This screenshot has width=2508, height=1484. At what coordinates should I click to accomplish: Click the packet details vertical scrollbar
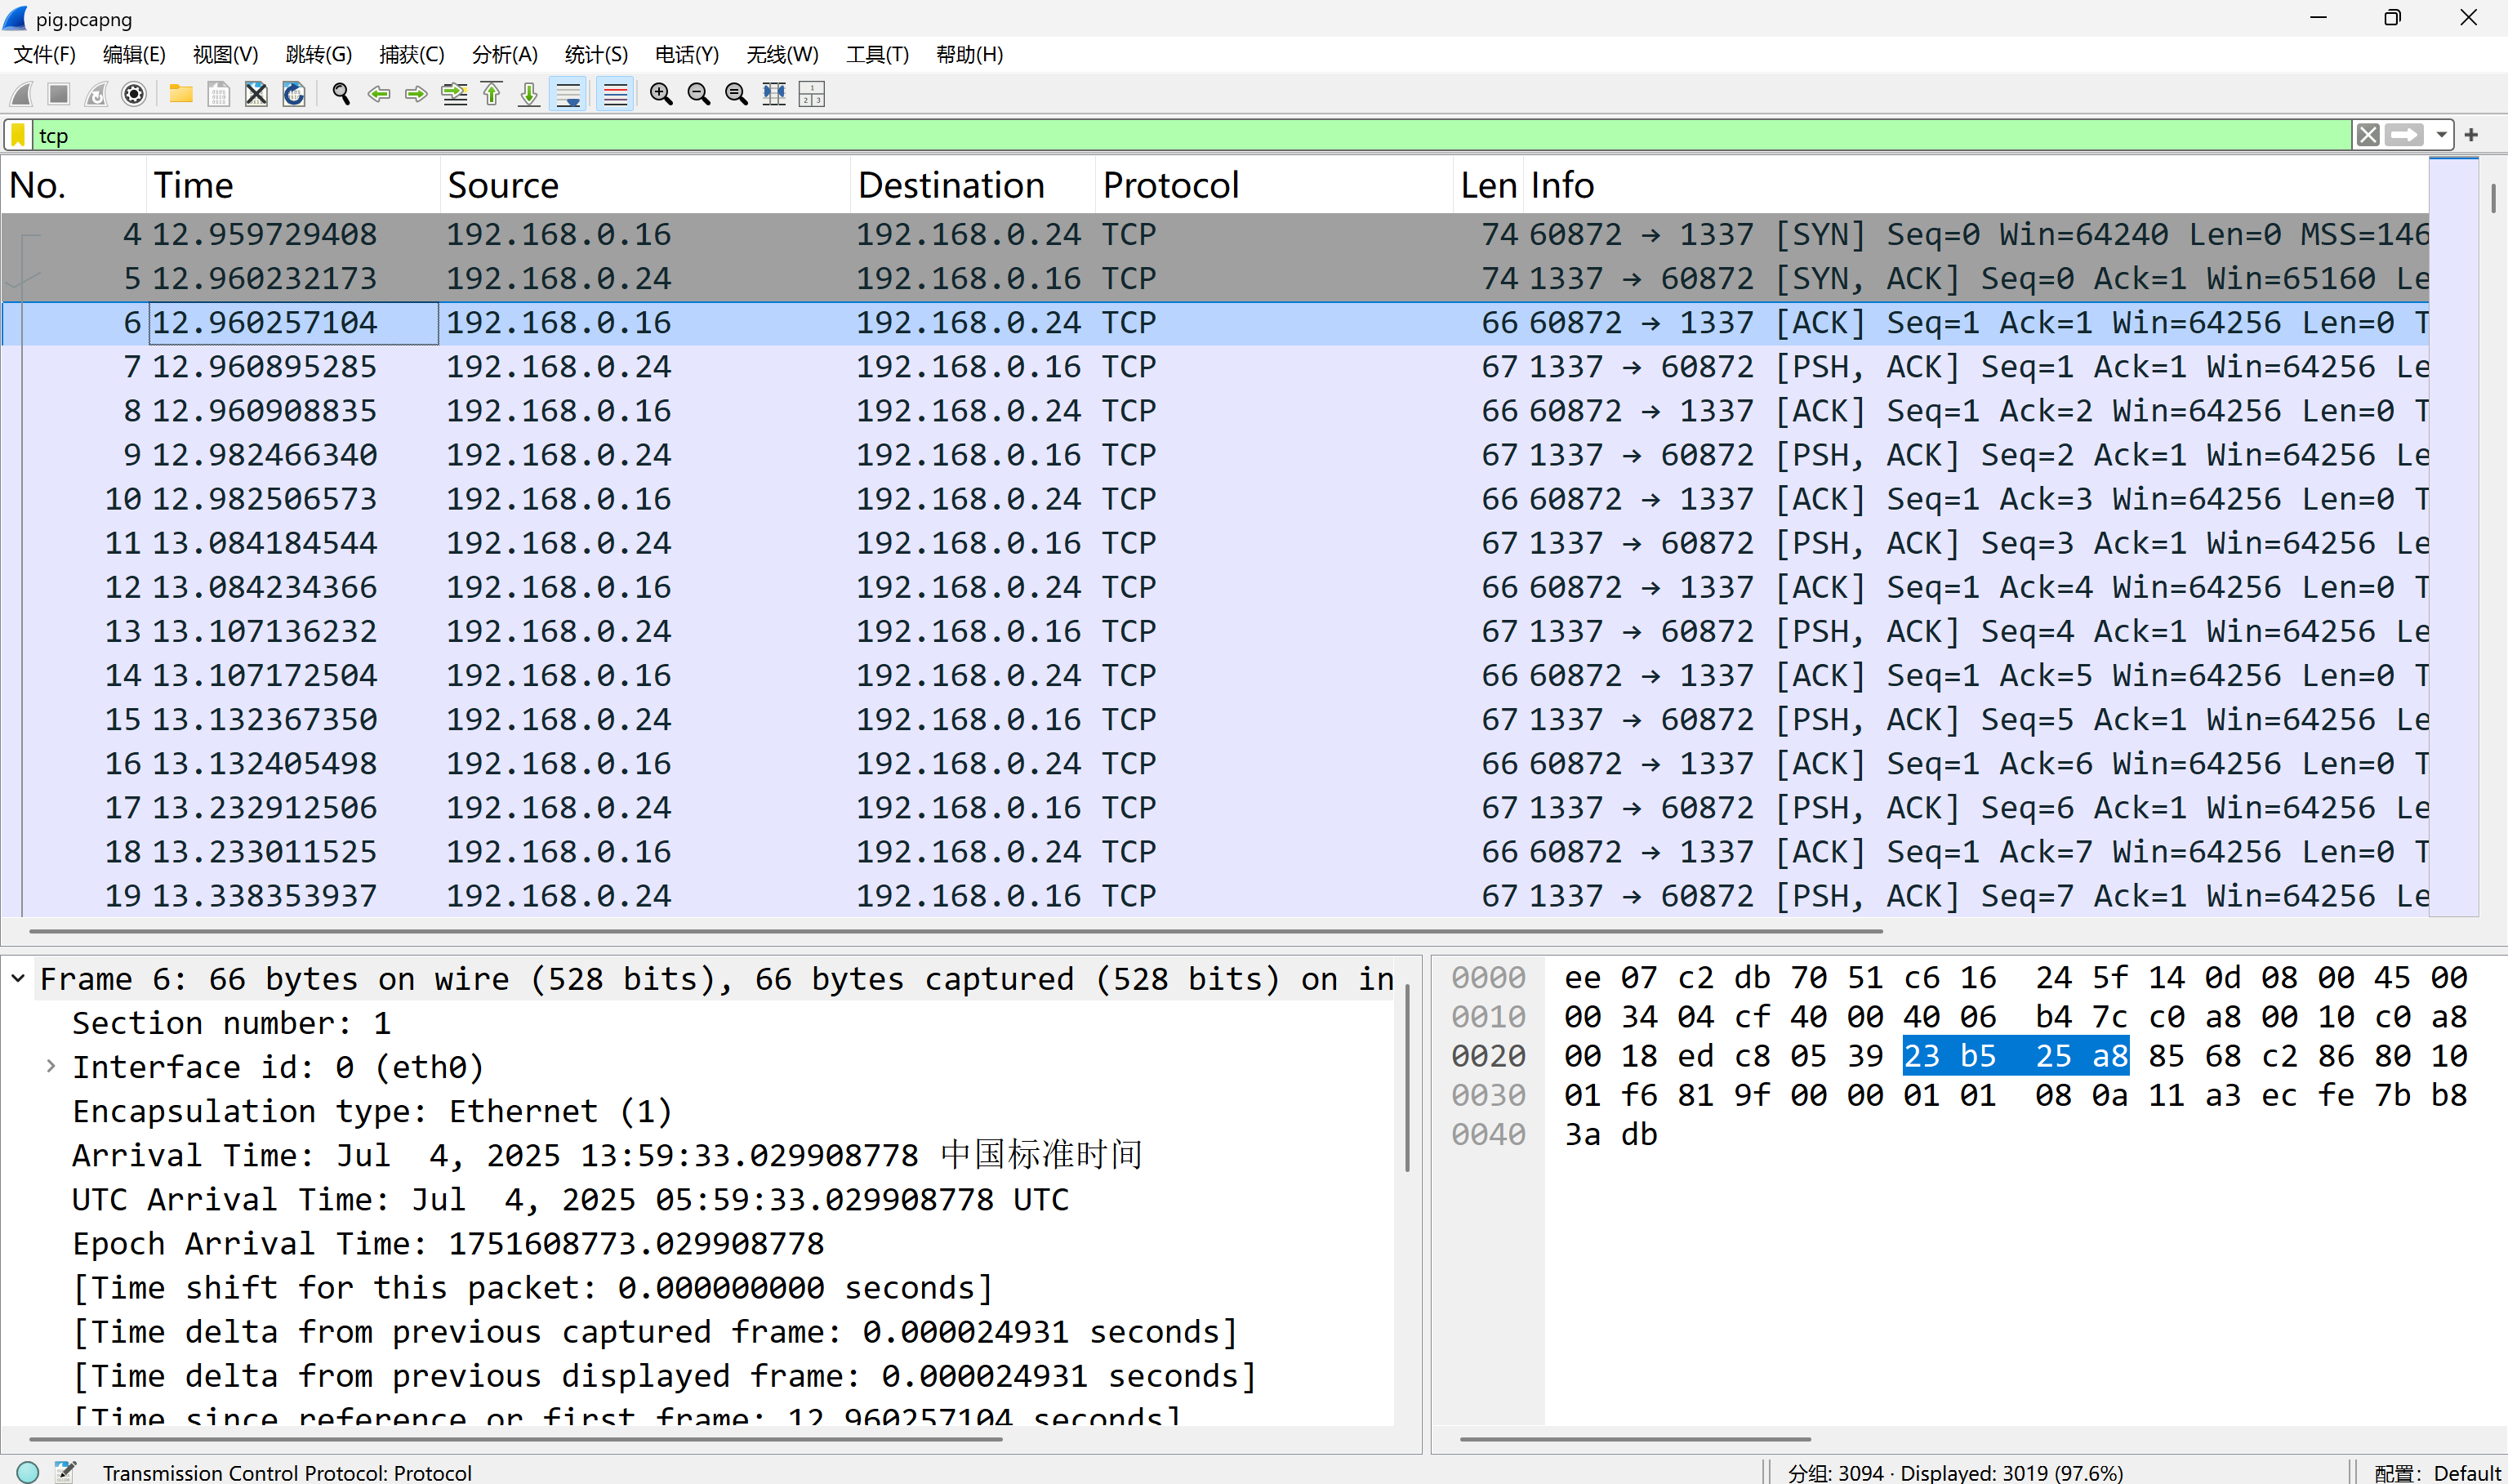click(1407, 1078)
